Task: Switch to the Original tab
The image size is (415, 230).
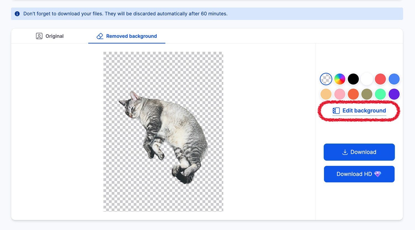Action: 50,36
